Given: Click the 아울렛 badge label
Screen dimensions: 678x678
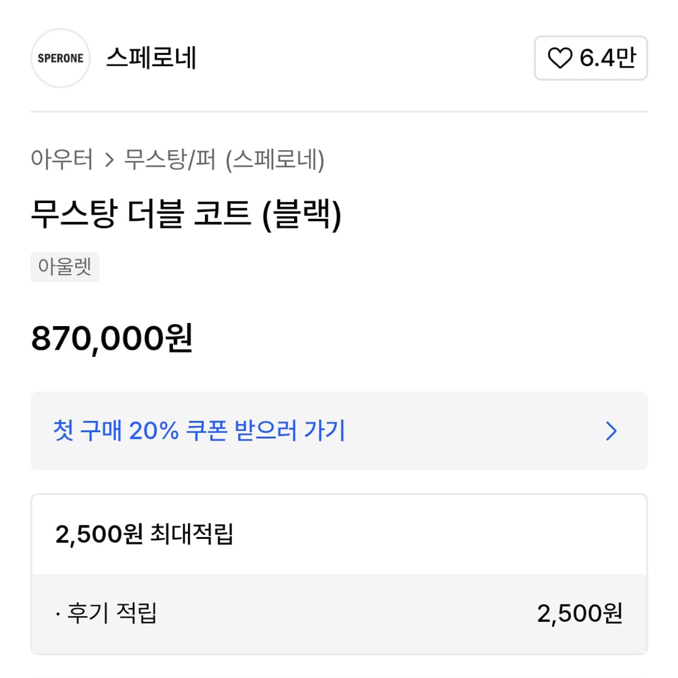Looking at the screenshot, I should point(64,267).
